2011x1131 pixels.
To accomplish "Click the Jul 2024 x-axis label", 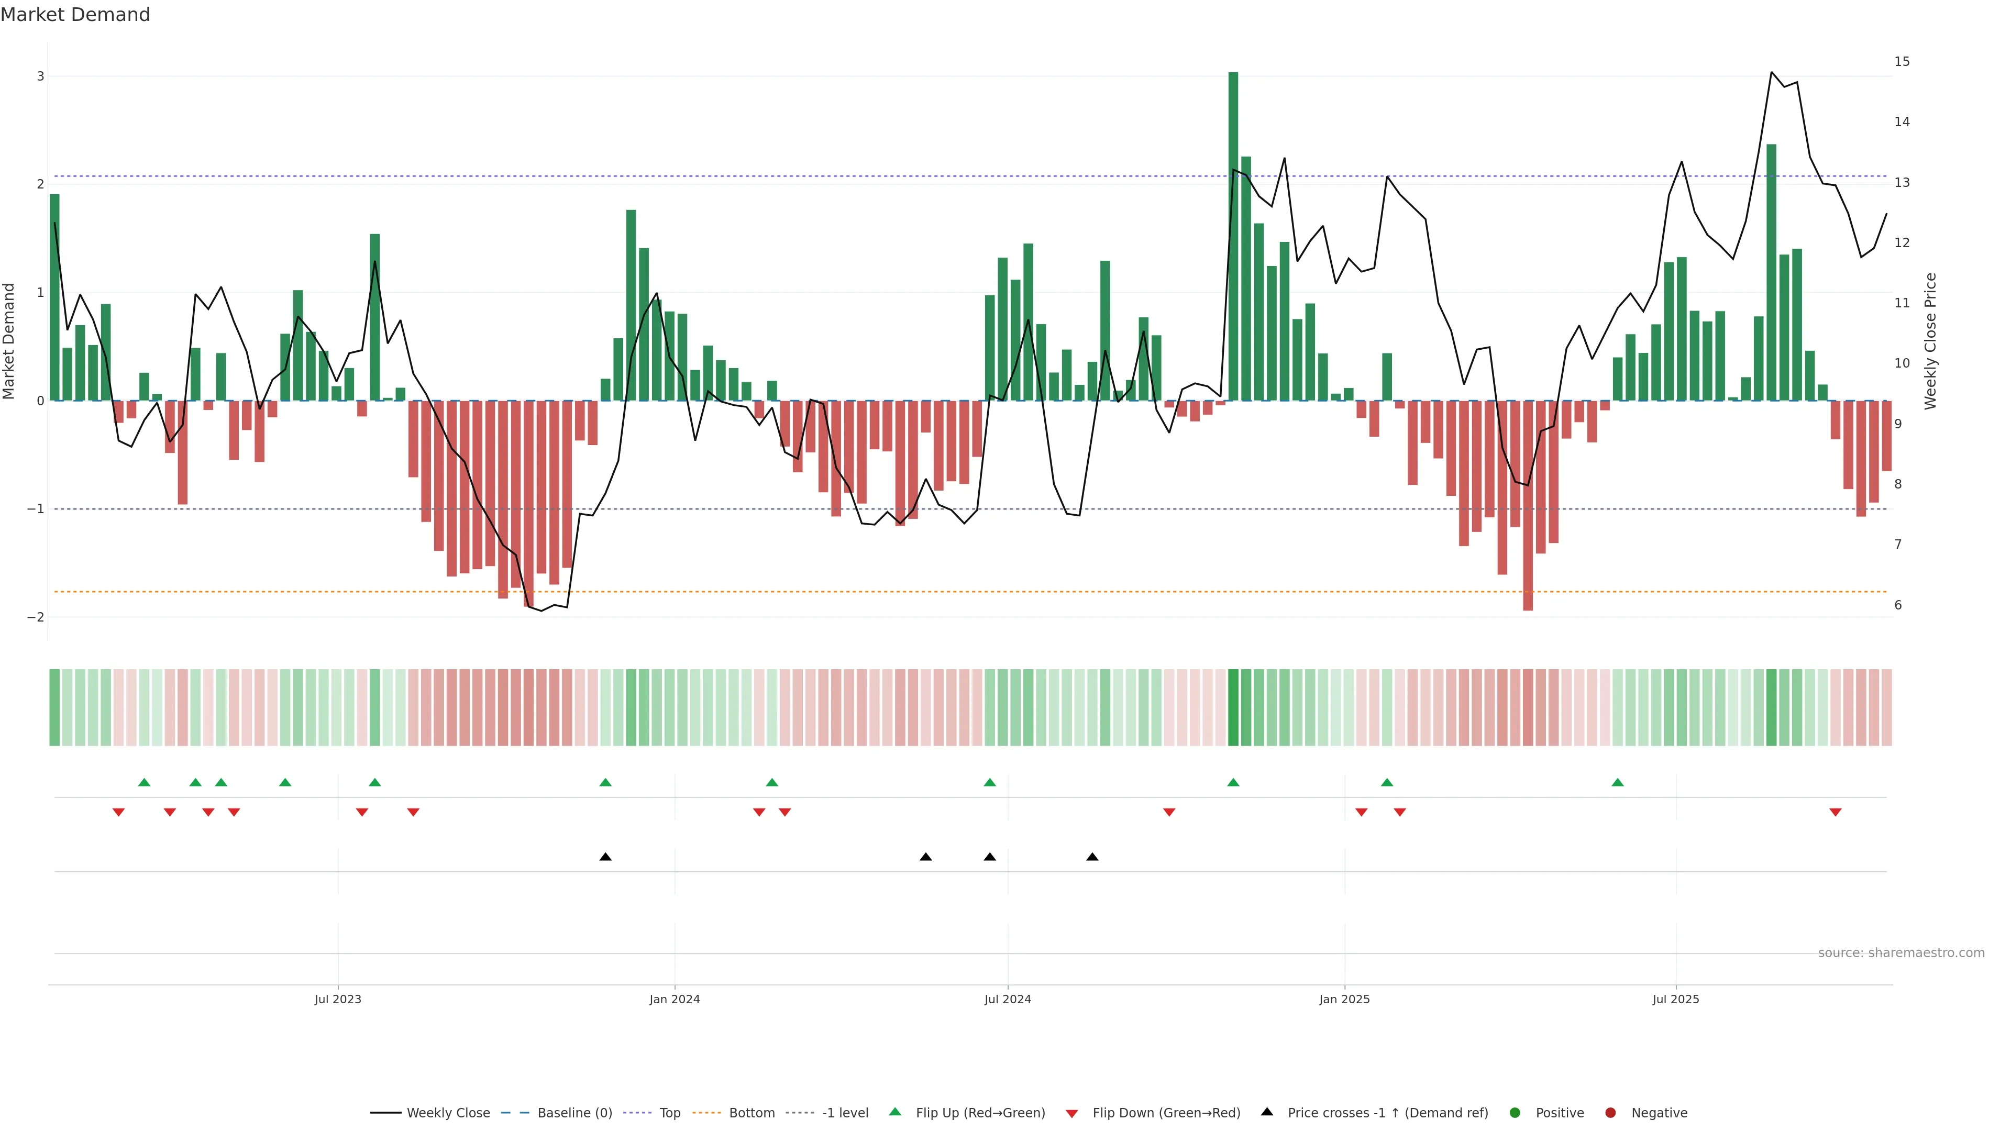I will [1007, 999].
